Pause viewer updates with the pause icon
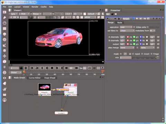Image resolution: width=166 pixels, height=124 pixels. (x=82, y=17)
